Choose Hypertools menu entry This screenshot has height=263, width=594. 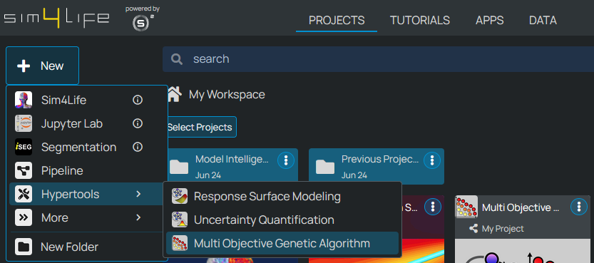tap(87, 194)
